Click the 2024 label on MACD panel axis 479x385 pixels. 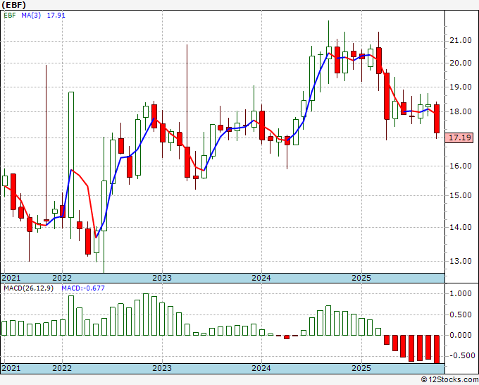[261, 368]
